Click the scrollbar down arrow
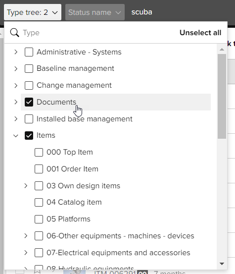Image resolution: width=235 pixels, height=274 pixels. pos(222,264)
